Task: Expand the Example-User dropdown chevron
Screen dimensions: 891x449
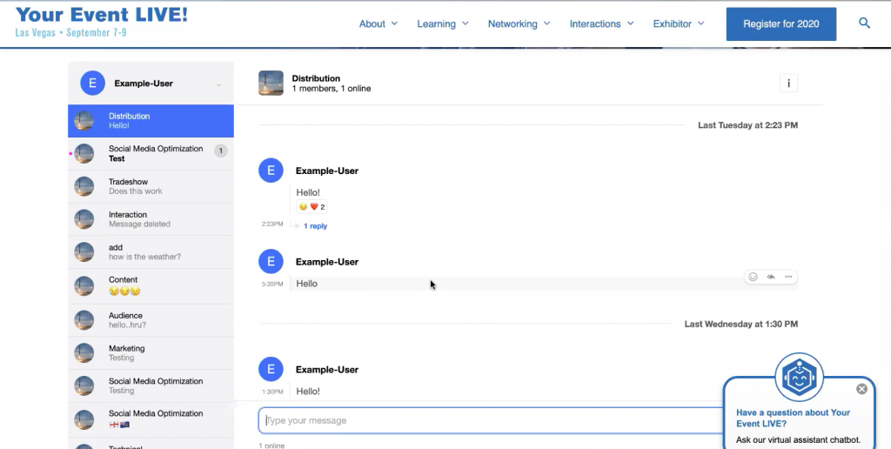Action: tap(218, 84)
